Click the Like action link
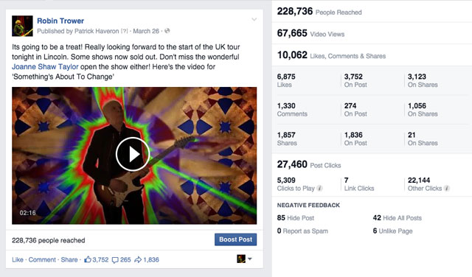 point(18,259)
